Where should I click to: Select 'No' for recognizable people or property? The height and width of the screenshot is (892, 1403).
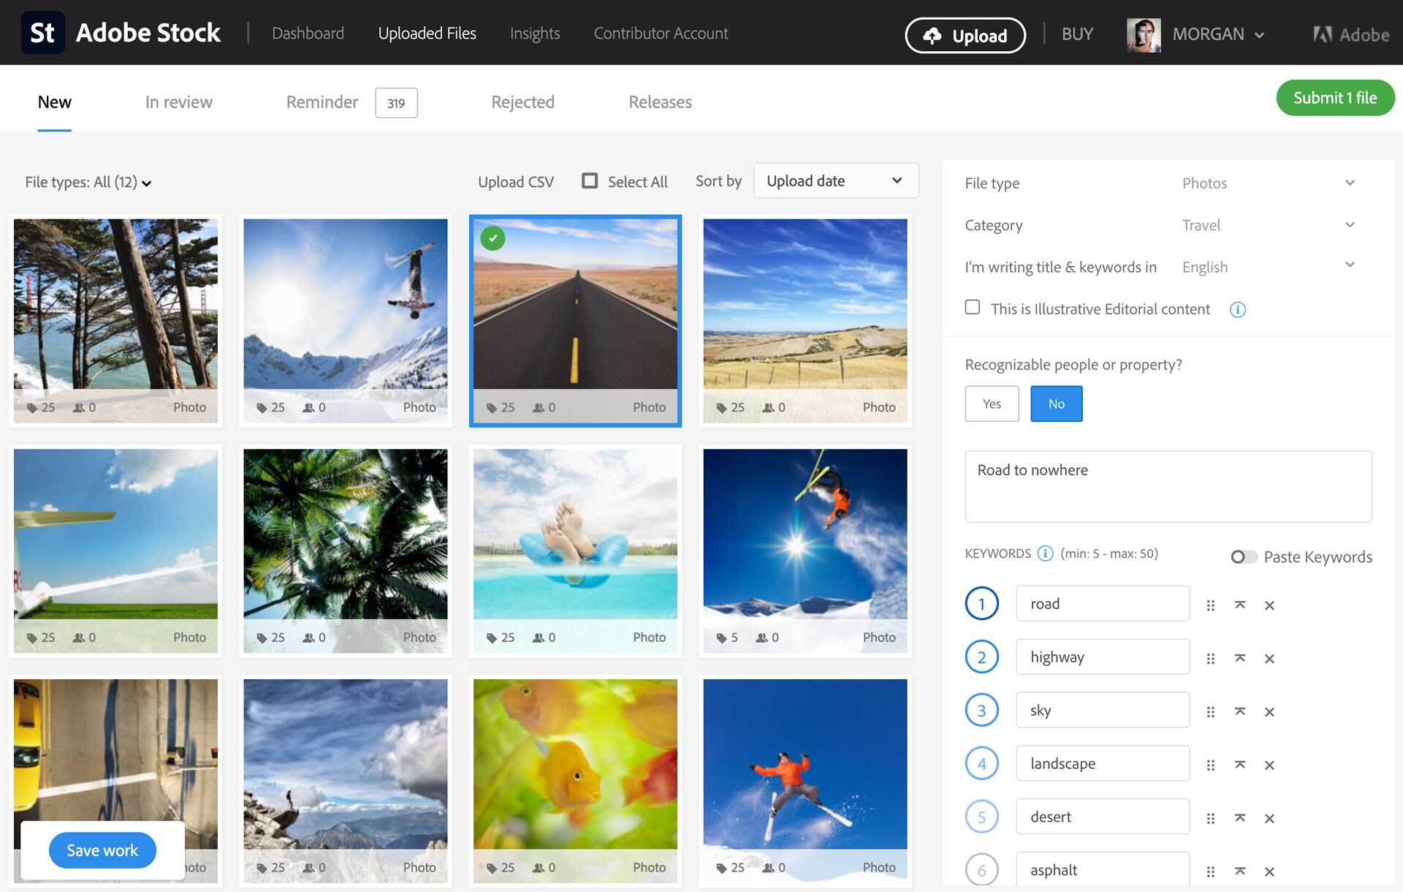click(x=1057, y=403)
